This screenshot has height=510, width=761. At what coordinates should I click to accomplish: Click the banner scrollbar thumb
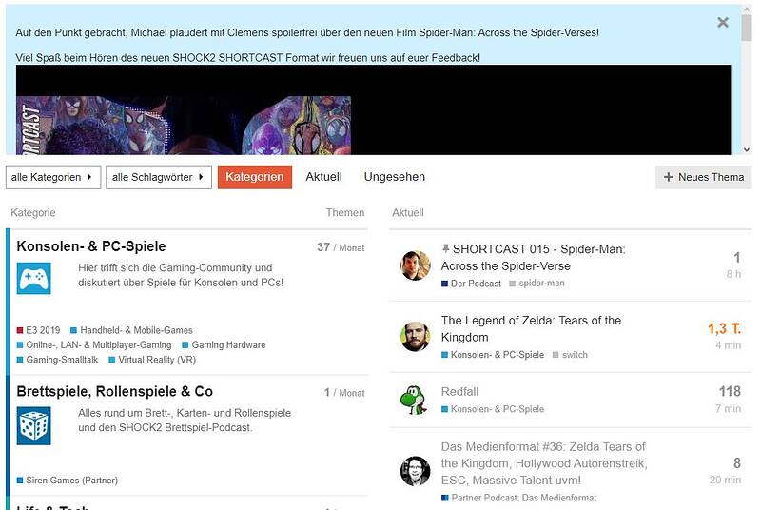point(747,29)
